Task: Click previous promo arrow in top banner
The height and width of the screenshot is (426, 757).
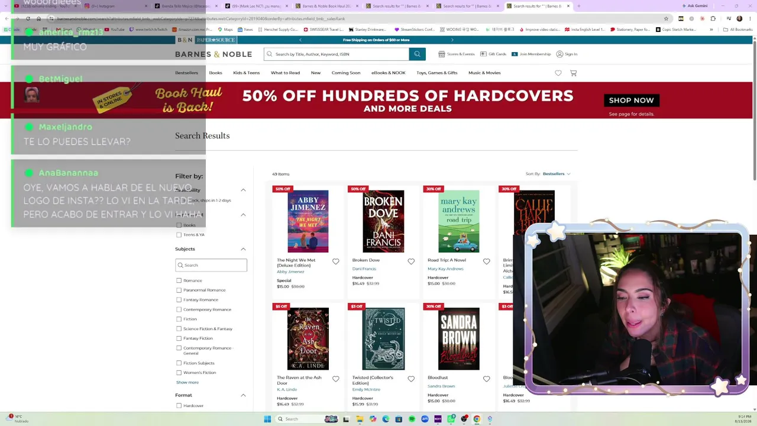Action: (x=300, y=40)
